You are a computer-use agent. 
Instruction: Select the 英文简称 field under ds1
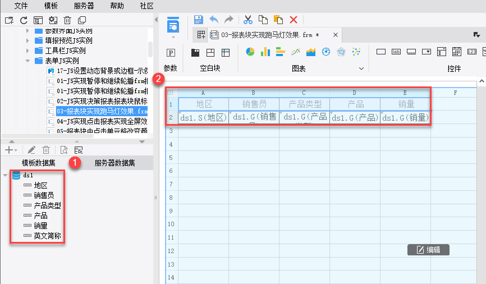(x=47, y=236)
